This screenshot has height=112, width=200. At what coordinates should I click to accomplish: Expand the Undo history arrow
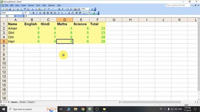(51, 9)
